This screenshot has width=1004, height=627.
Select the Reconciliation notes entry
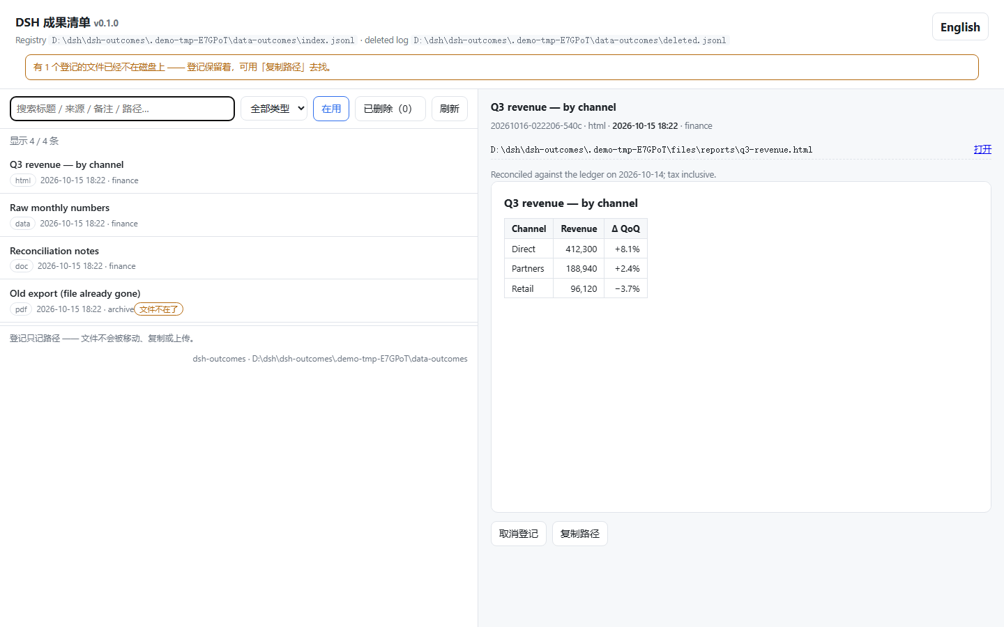238,258
